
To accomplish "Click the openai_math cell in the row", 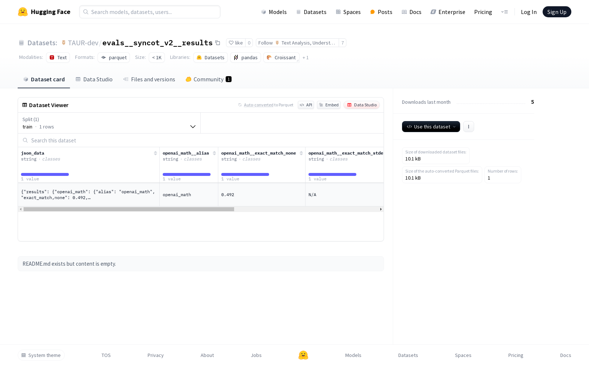I will (189, 195).
